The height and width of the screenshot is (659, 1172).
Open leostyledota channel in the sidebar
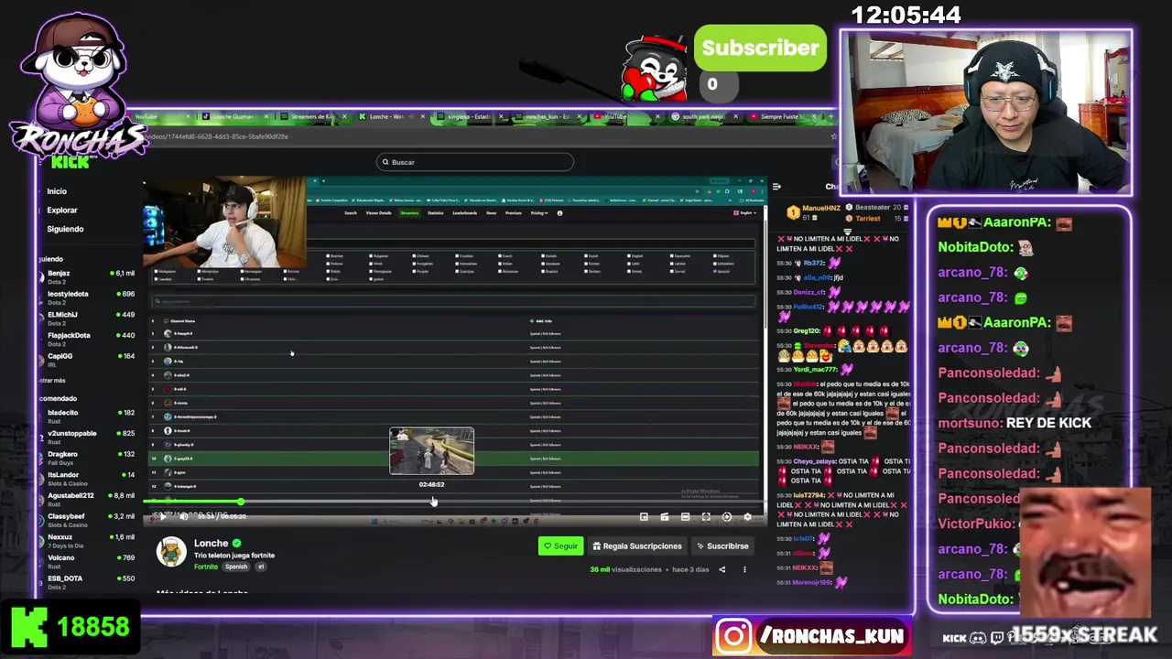coord(88,297)
